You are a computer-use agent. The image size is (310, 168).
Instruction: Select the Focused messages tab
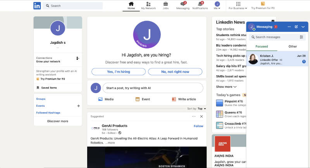pyautogui.click(x=262, y=47)
